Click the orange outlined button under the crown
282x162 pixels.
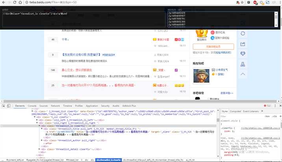(x=213, y=46)
